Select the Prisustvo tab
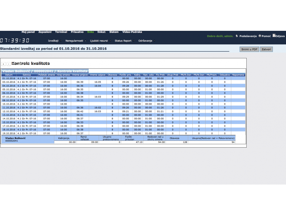286x215 pixels. point(77,32)
